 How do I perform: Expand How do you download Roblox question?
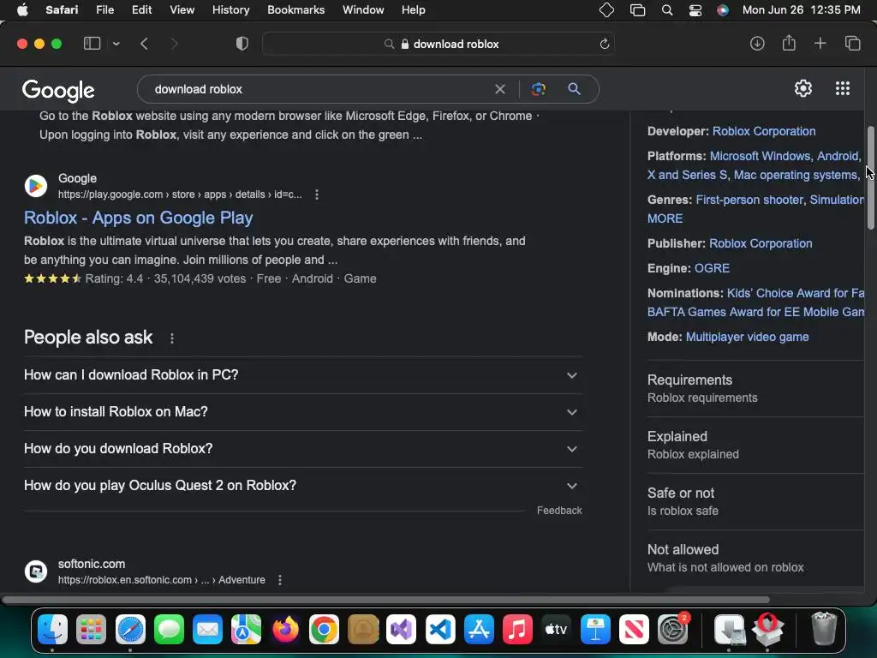coord(302,449)
